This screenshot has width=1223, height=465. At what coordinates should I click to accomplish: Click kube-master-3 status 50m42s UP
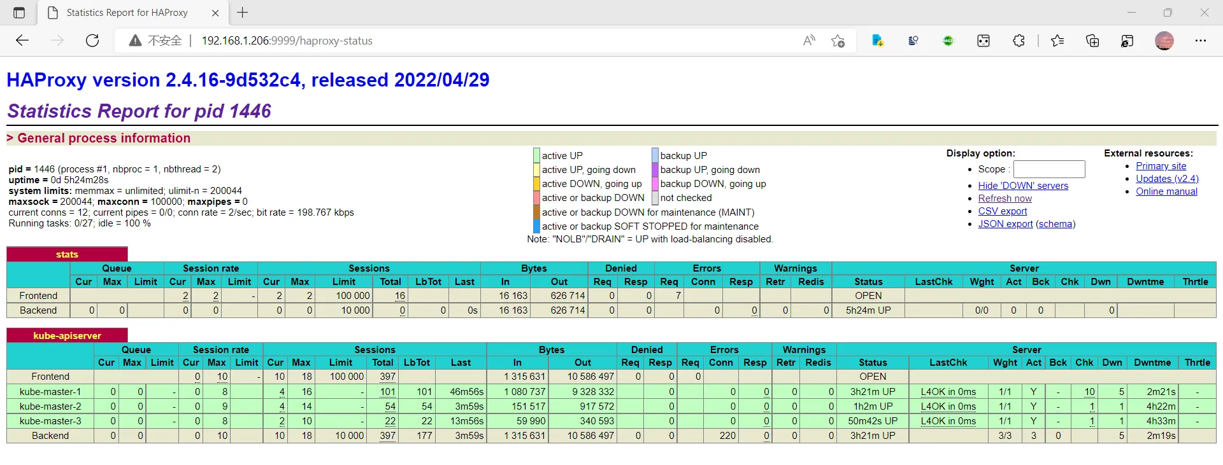pyautogui.click(x=873, y=421)
